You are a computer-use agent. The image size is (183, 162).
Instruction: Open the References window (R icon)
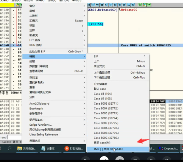124,5
